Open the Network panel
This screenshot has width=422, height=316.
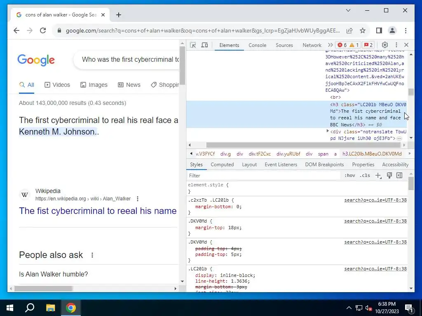(312, 45)
